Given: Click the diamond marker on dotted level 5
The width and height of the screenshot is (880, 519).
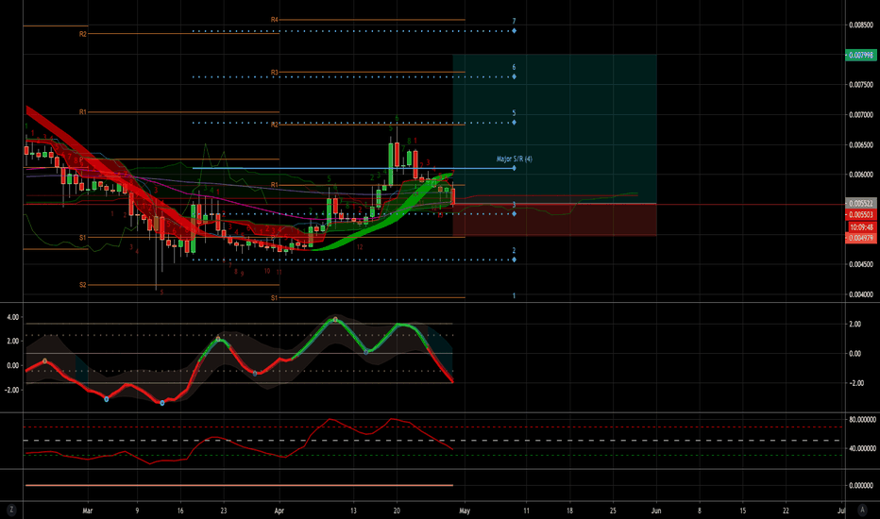Looking at the screenshot, I should tap(514, 123).
